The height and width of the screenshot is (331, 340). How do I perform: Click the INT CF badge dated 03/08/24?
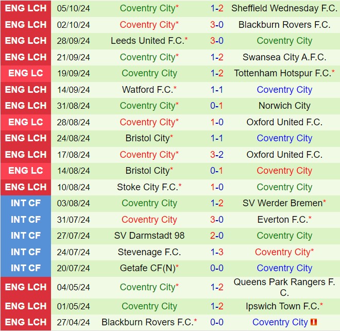pyautogui.click(x=26, y=203)
